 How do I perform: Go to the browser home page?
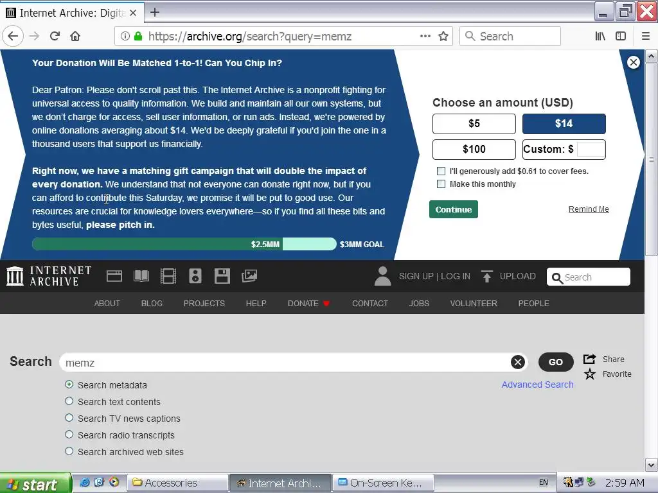pos(75,36)
